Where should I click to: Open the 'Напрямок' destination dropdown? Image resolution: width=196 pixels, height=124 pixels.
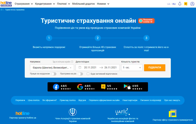(x=52, y=68)
